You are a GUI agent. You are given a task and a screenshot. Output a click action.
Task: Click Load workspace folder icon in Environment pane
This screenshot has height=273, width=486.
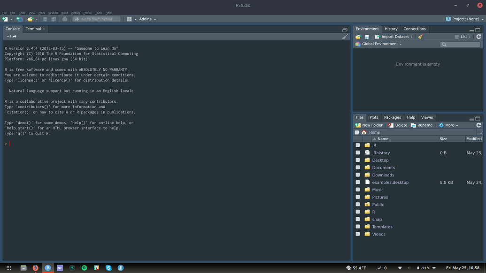click(358, 37)
